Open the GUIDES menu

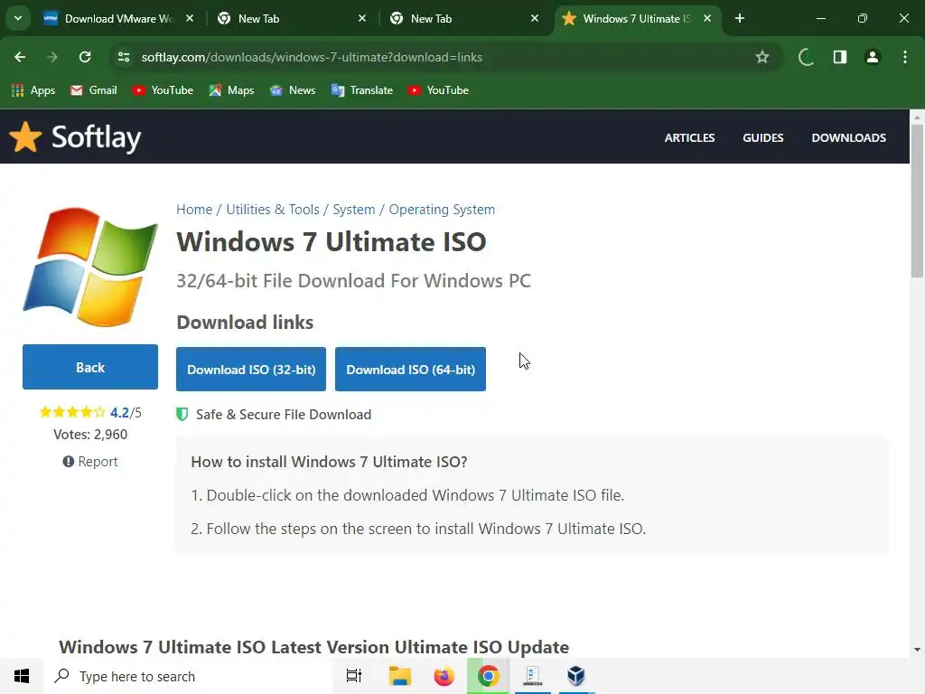click(762, 138)
